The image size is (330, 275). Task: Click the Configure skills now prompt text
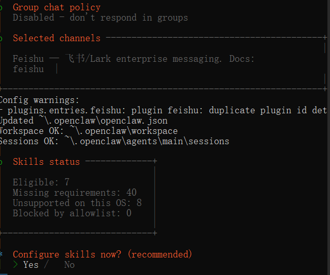[x=102, y=254]
